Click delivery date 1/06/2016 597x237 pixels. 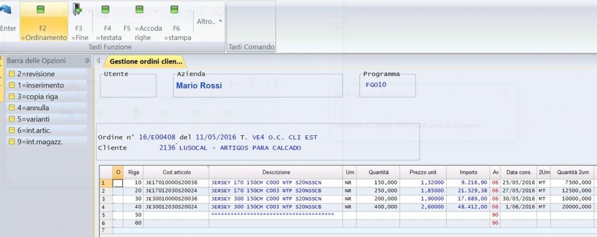coord(520,207)
